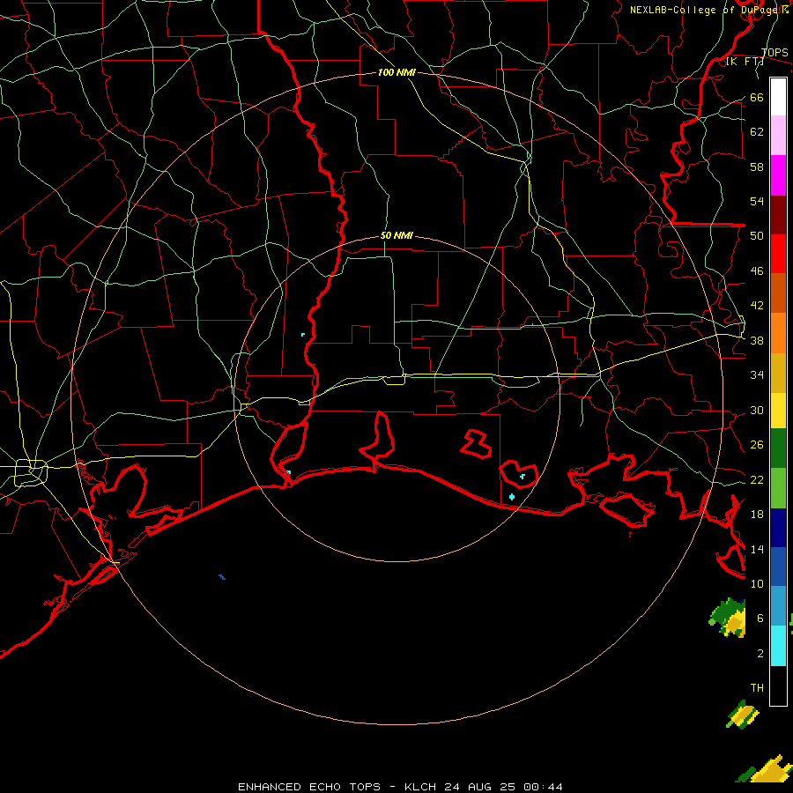
Task: Click the bright red 50 kft swatch
Action: (778, 254)
